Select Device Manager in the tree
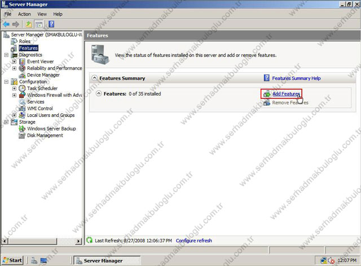The height and width of the screenshot is (266, 361). pyautogui.click(x=43, y=75)
